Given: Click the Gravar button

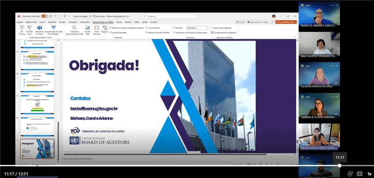Looking at the screenshot, I should click(x=241, y=22).
